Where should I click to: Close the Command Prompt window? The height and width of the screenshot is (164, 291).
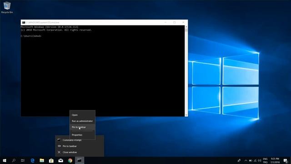tap(183, 22)
